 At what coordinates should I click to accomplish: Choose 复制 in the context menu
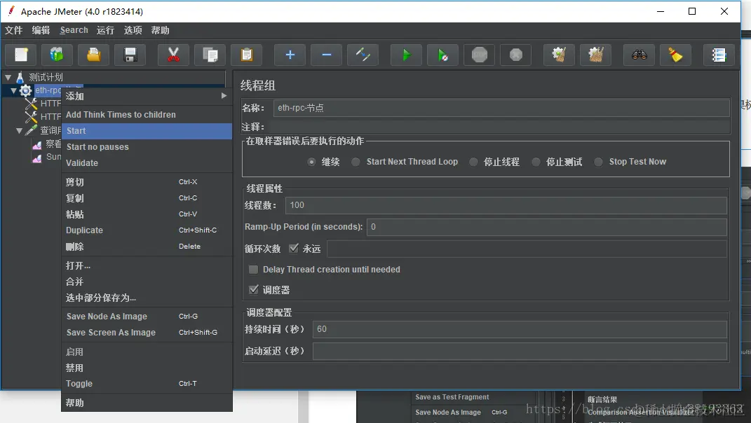(x=147, y=198)
